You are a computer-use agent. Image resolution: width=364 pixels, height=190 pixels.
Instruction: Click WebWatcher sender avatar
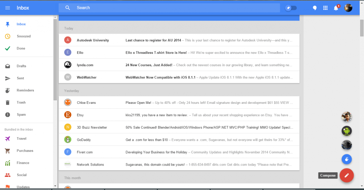(68, 77)
